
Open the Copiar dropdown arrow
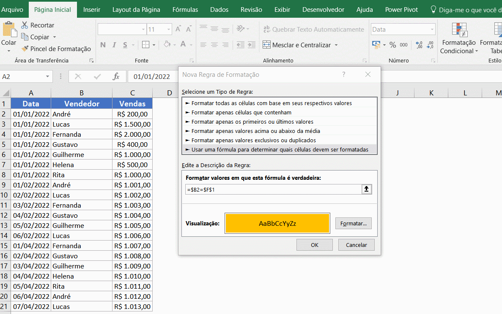(x=55, y=37)
